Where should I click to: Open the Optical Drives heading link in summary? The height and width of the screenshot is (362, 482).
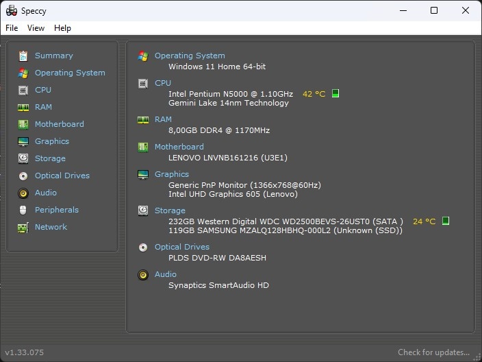[182, 248]
